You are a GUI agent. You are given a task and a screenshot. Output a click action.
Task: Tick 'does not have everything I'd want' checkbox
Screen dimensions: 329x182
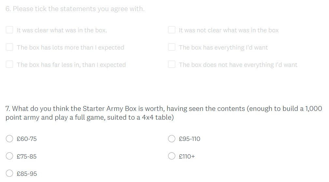coord(172,65)
